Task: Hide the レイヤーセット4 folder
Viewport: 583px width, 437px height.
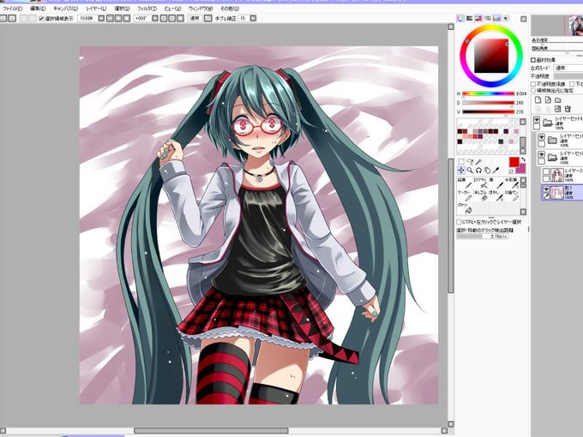Action: click(537, 119)
